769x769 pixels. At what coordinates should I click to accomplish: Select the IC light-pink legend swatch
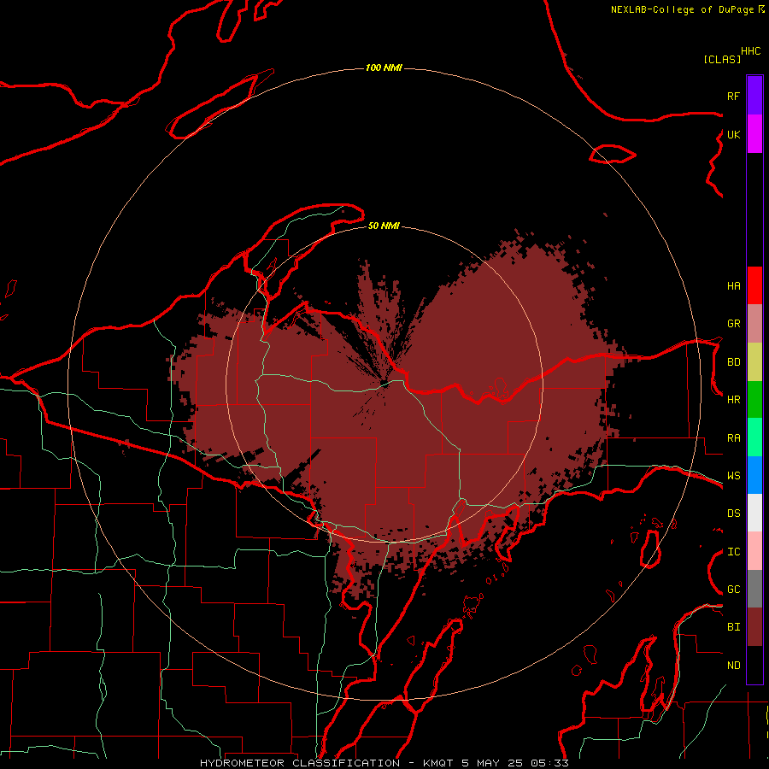pyautogui.click(x=754, y=551)
